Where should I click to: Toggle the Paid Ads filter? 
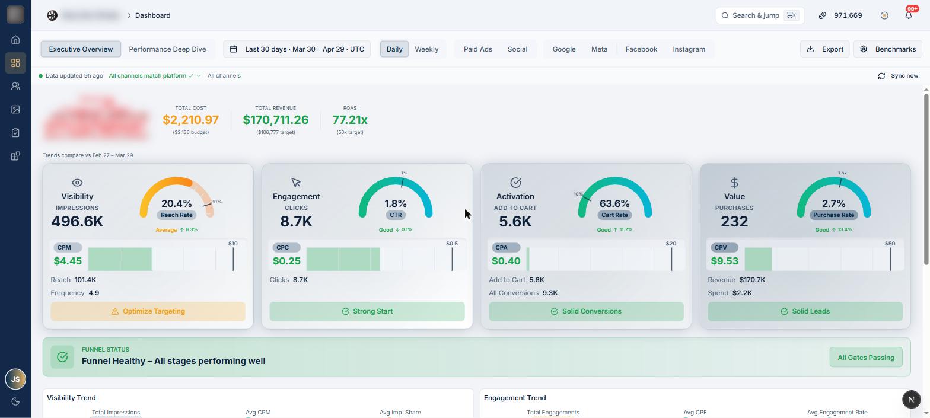477,49
